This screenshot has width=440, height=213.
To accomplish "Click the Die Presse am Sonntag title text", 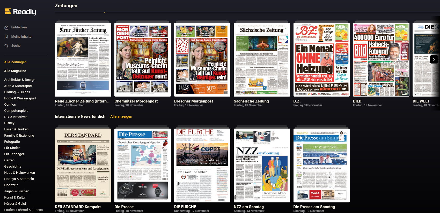I will pos(314,207).
